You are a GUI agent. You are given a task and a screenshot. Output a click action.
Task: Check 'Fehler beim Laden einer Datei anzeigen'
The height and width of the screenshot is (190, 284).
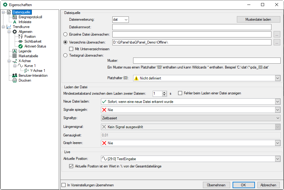coord(180,93)
